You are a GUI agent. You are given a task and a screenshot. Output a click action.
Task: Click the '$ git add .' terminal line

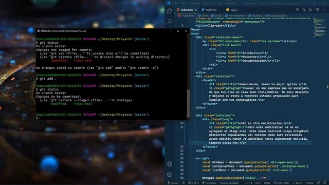(x=46, y=79)
